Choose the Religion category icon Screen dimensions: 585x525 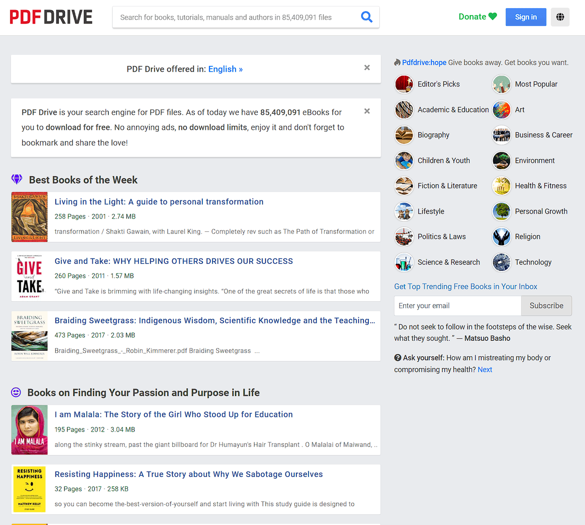(501, 237)
